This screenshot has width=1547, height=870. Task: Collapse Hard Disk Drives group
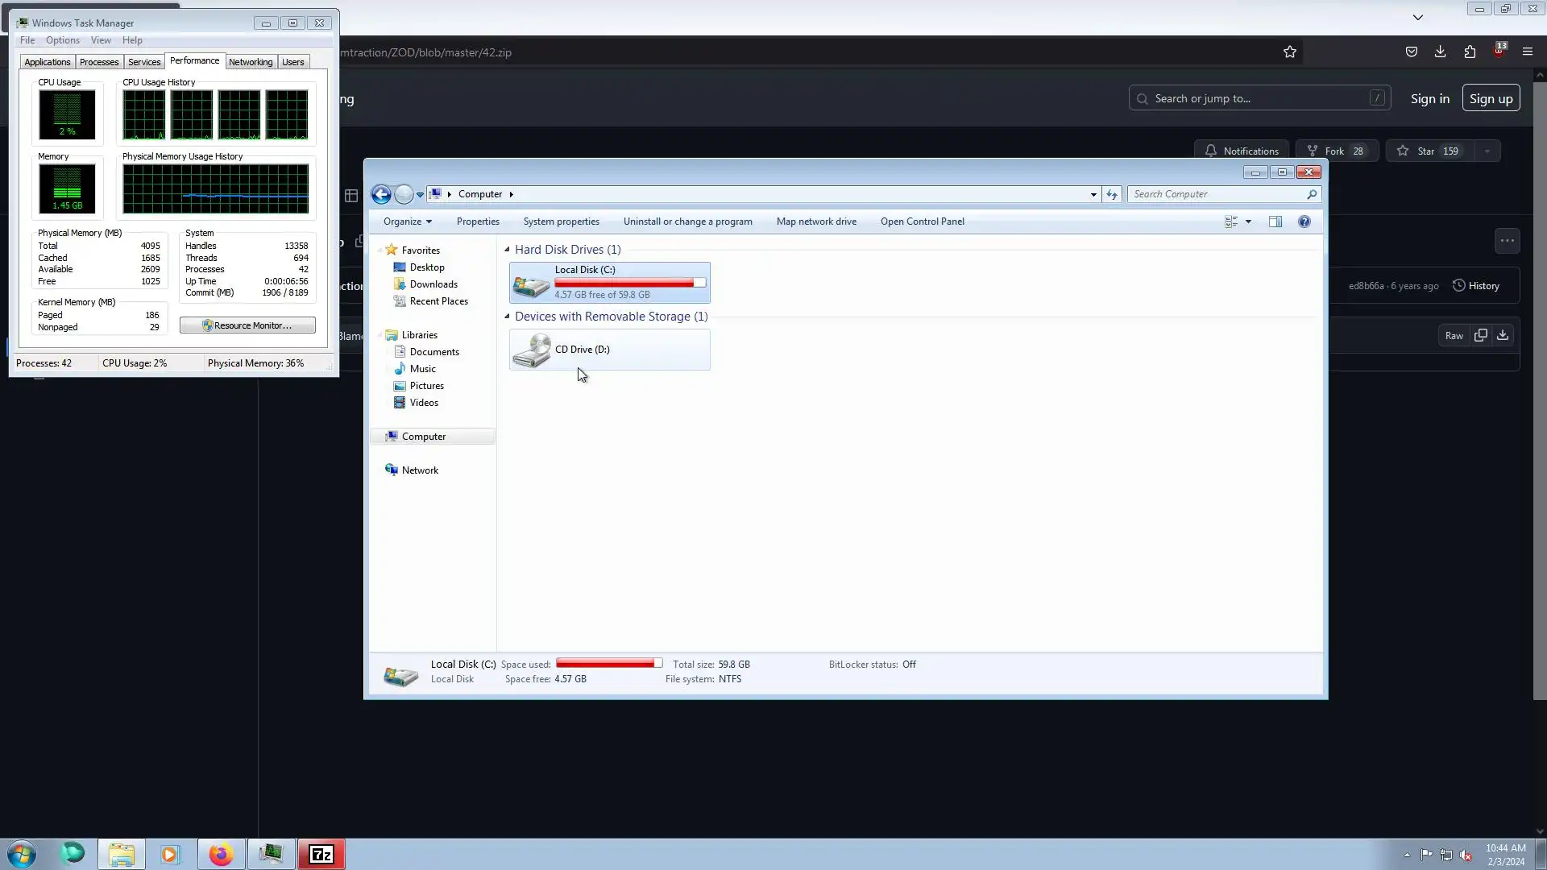(507, 250)
